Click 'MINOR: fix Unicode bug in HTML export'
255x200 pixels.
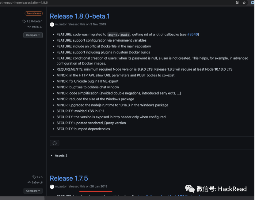(x=87, y=81)
